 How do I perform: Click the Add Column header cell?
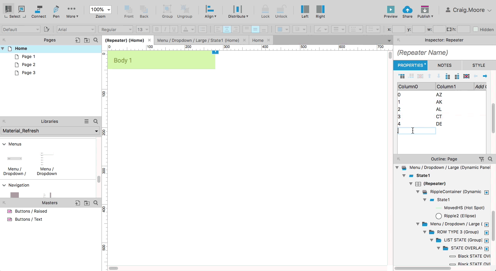(x=480, y=87)
